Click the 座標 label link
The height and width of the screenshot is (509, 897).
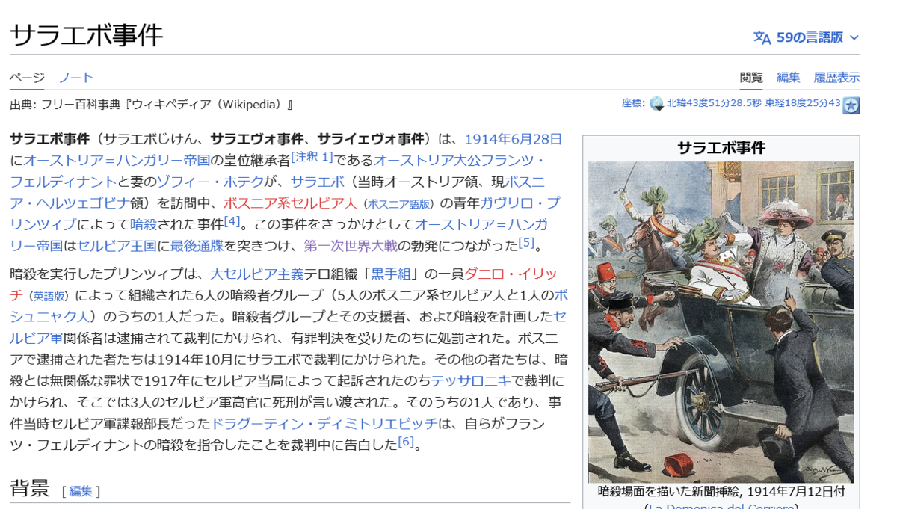pyautogui.click(x=632, y=103)
